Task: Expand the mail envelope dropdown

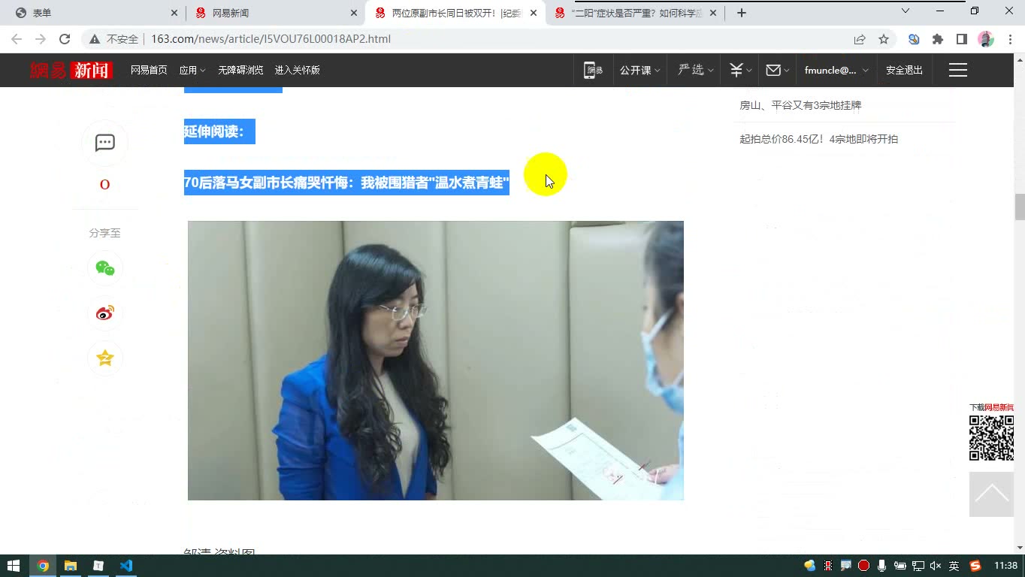Action: coord(777,70)
